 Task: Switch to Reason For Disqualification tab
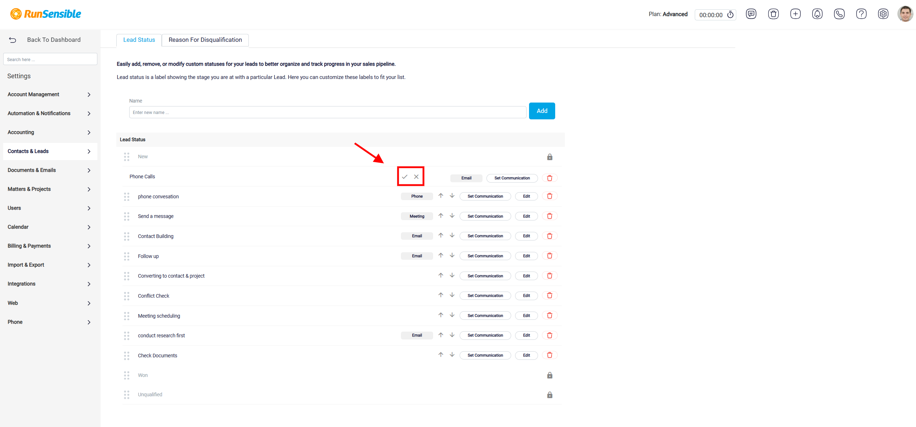(x=205, y=40)
